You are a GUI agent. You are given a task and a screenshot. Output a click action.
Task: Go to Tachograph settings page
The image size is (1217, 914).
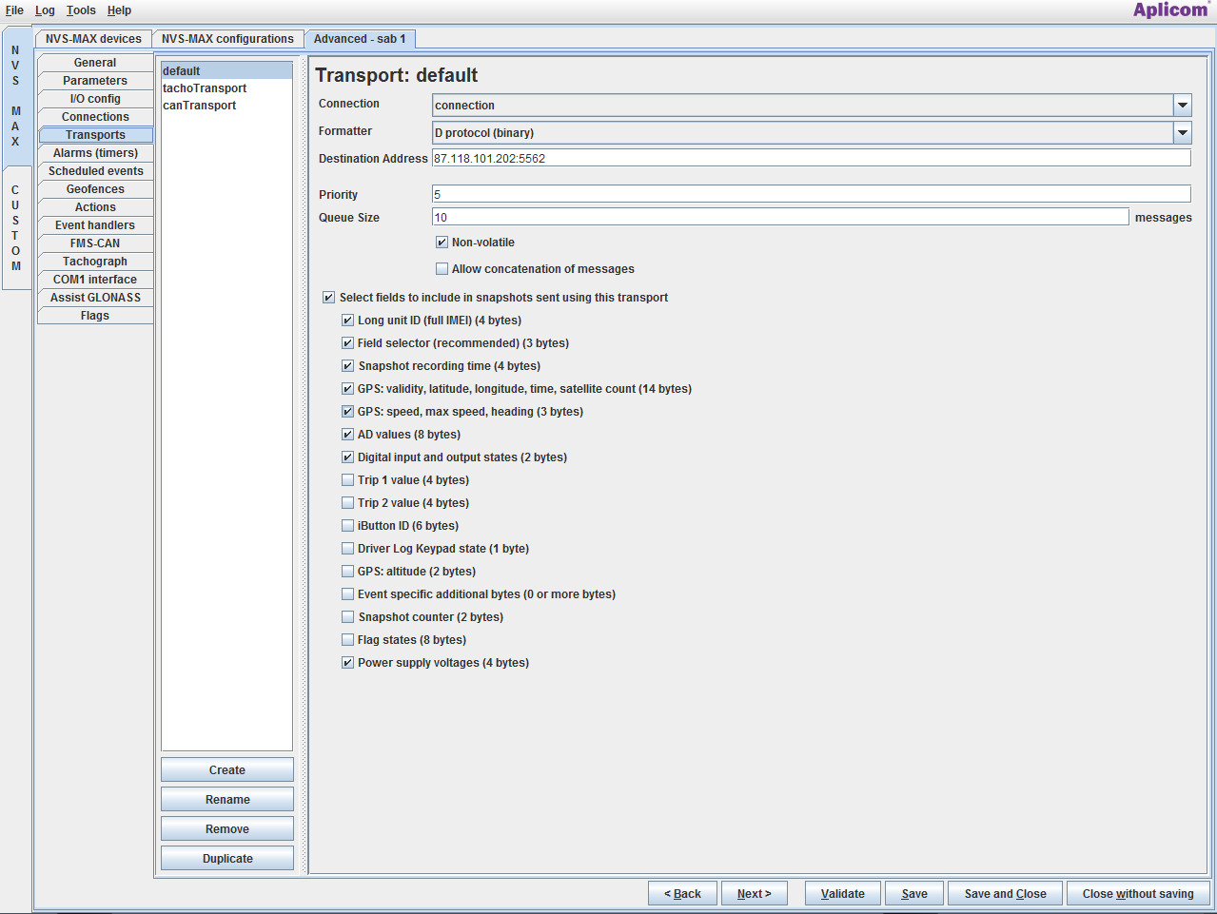click(x=95, y=262)
